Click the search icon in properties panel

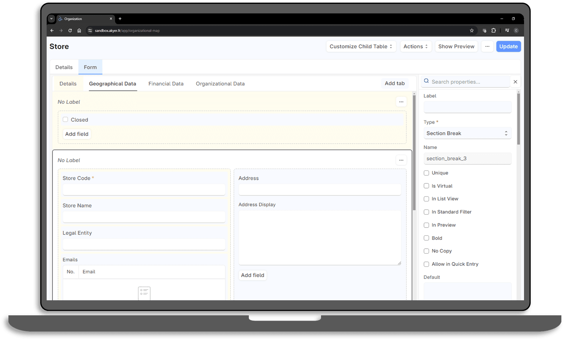427,81
